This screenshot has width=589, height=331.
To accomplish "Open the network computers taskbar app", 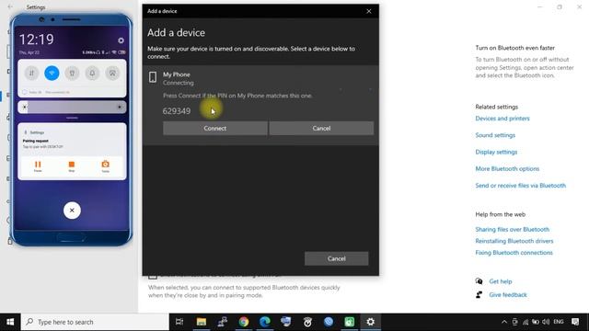I will click(223, 322).
